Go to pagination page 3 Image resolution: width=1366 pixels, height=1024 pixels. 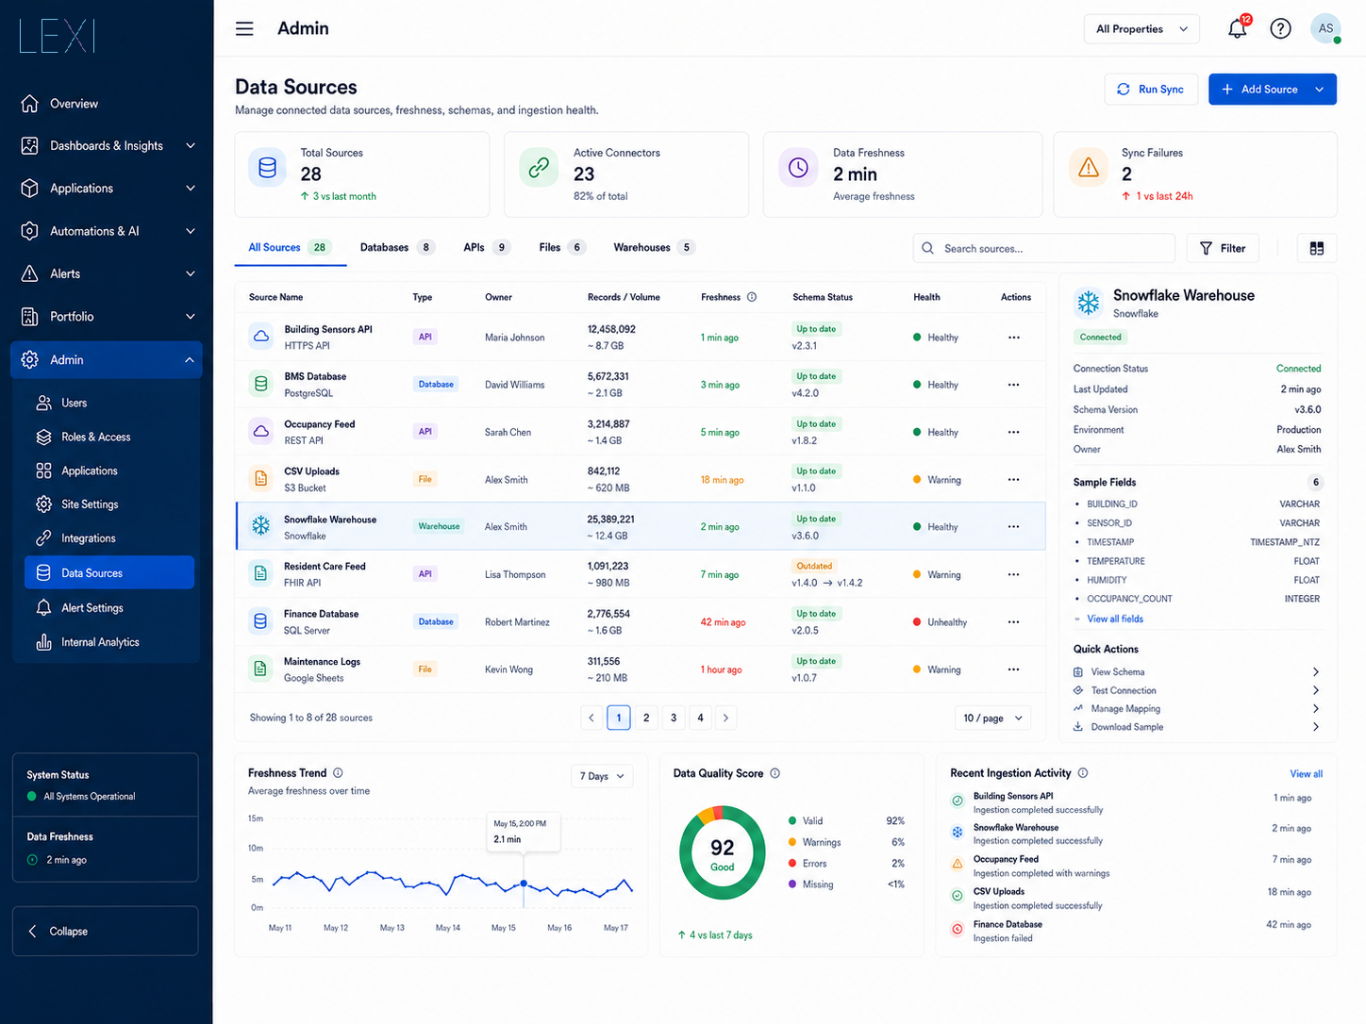click(674, 718)
